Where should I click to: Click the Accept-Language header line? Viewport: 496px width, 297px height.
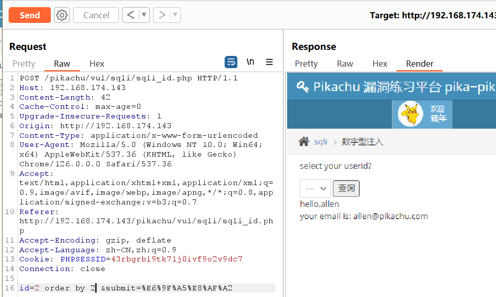click(x=98, y=250)
